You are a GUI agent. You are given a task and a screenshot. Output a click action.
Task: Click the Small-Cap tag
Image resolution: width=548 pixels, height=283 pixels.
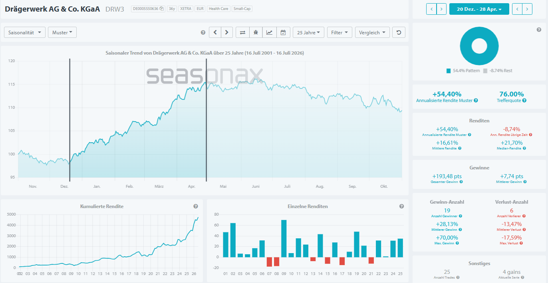[242, 9]
